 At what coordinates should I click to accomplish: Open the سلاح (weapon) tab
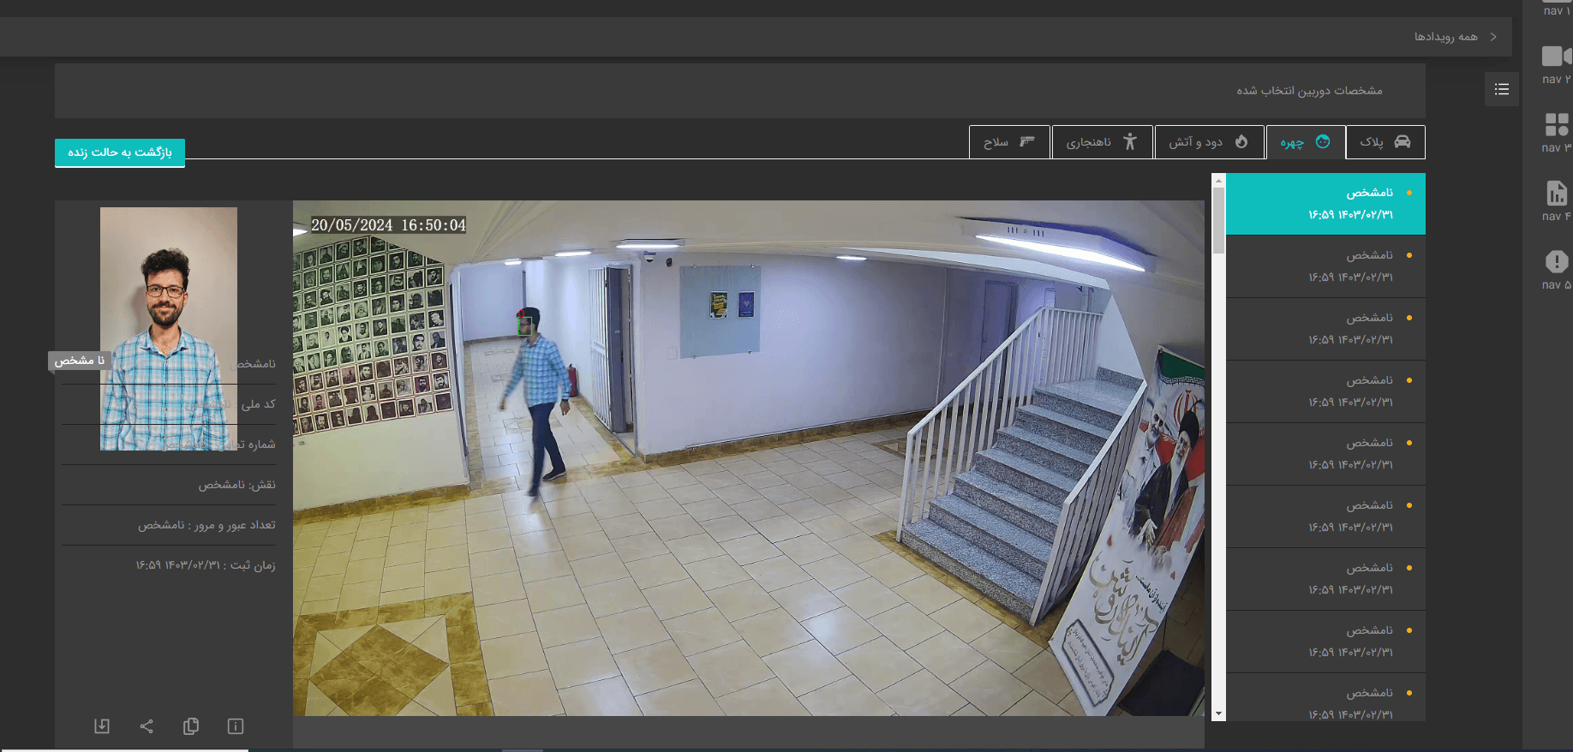(x=1009, y=142)
